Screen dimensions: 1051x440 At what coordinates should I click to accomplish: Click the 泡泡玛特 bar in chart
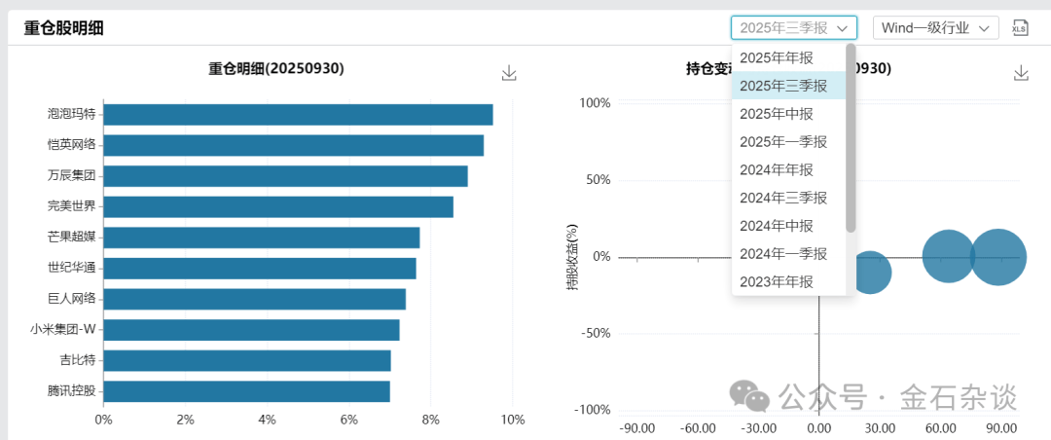(x=297, y=114)
